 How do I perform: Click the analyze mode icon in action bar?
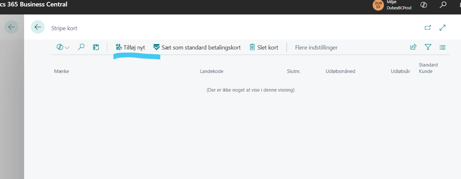point(96,47)
